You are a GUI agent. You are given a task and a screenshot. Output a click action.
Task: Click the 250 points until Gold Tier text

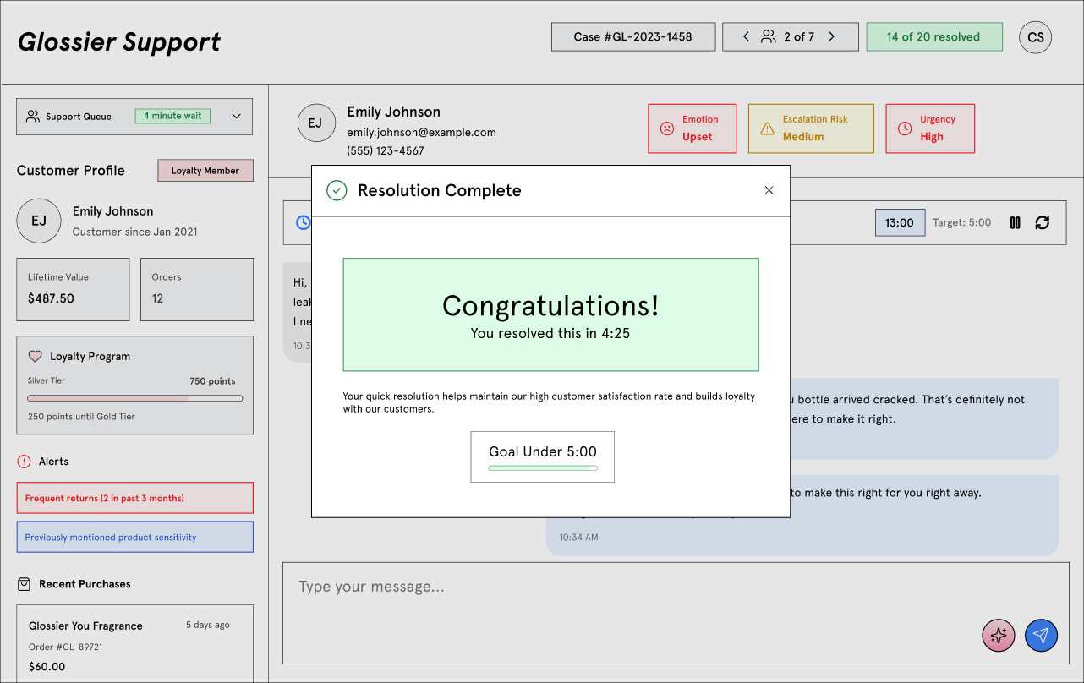[81, 416]
